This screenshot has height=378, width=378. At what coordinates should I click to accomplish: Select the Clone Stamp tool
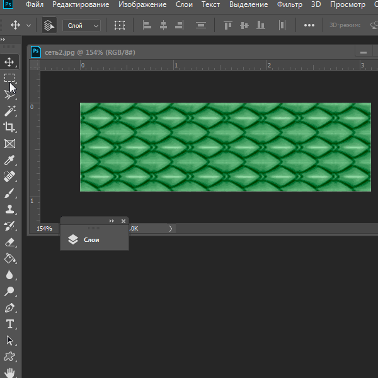(x=9, y=209)
